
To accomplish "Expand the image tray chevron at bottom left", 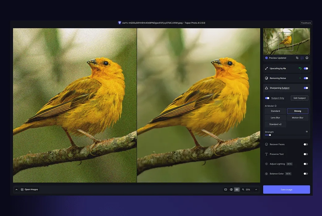I will click(x=16, y=189).
